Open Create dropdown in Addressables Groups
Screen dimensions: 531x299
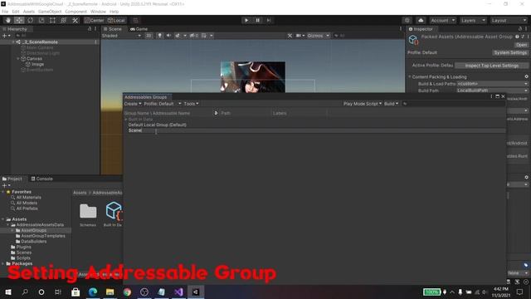coord(133,104)
